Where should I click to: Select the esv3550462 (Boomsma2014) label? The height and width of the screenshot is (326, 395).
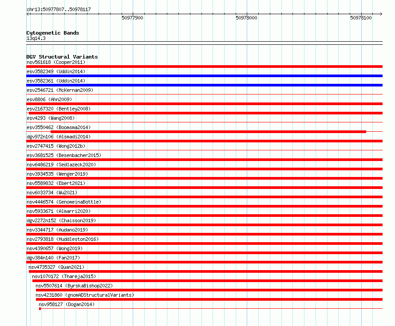59,127
